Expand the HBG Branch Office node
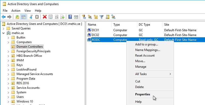This screenshot has height=105, width=205. tap(8, 56)
